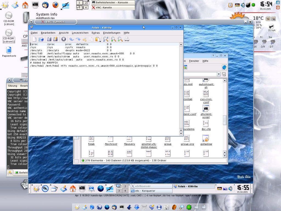Switch to desktop 2 in the inner VNC pager
Viewport: 281px width, 211px height.
pyautogui.click(x=125, y=186)
